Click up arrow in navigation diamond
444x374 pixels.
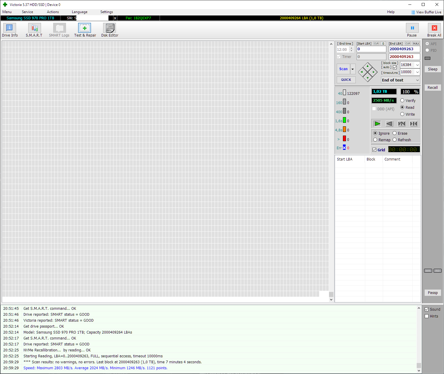click(368, 66)
